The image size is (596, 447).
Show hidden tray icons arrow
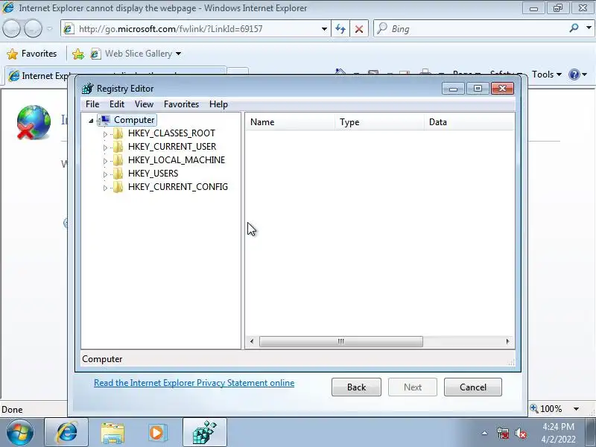(484, 433)
